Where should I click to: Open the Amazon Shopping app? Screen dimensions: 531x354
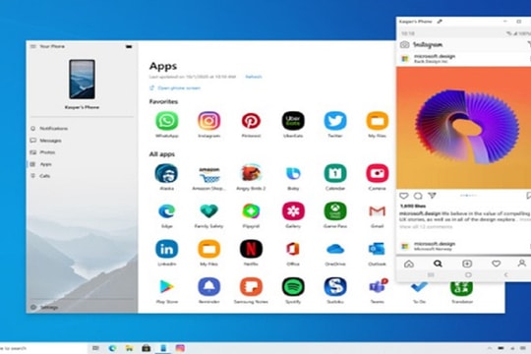(208, 174)
